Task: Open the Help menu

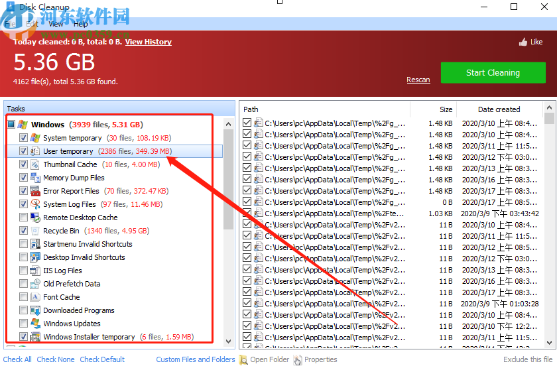Action: [81, 24]
